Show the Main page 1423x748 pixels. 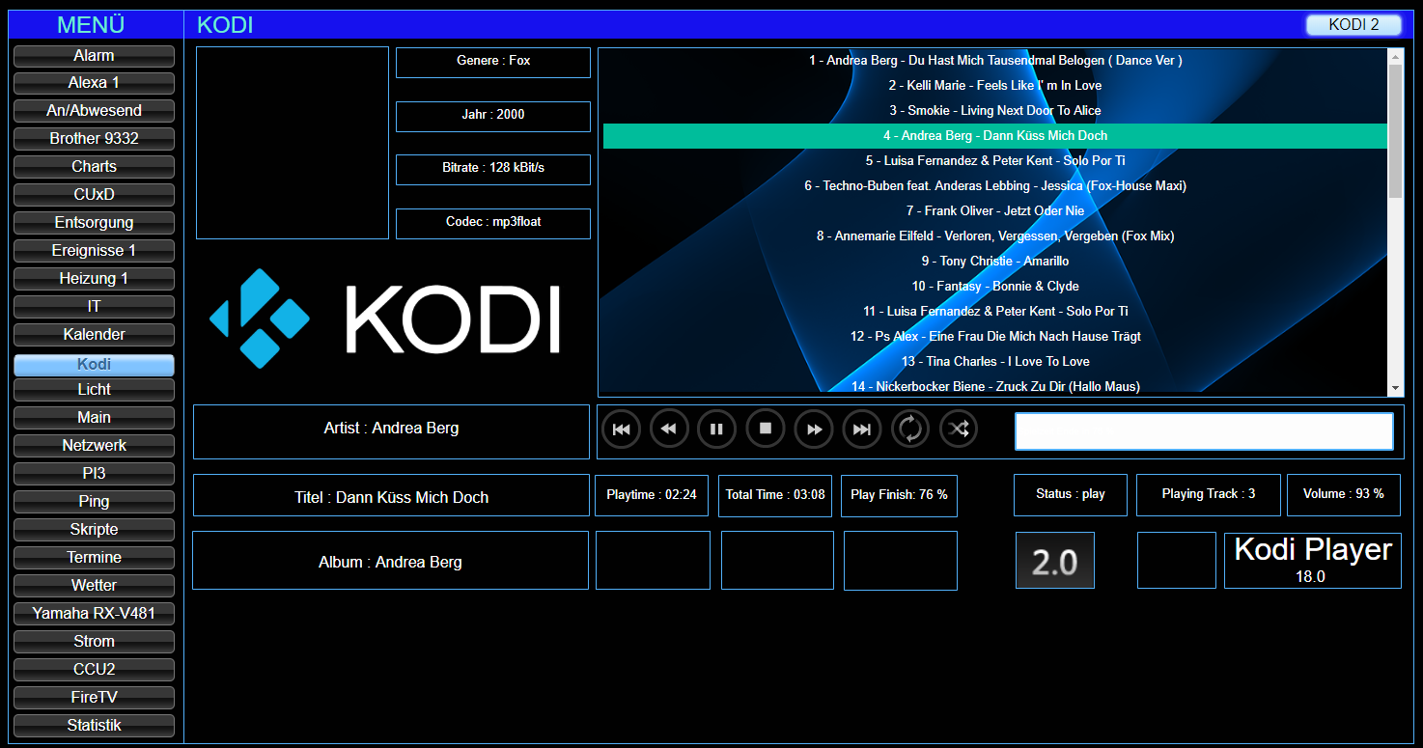(x=94, y=418)
